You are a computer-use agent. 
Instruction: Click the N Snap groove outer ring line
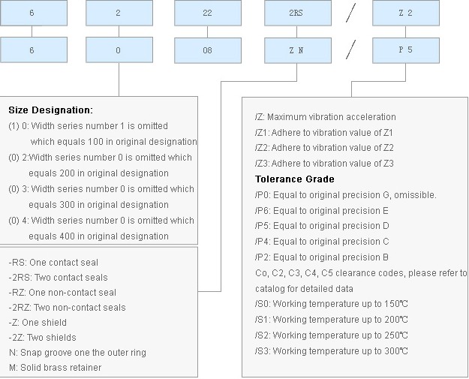point(77,353)
